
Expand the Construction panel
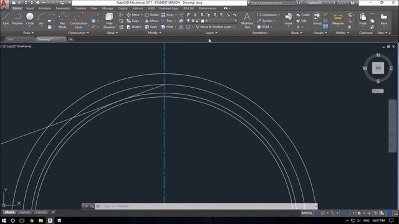pos(79,33)
